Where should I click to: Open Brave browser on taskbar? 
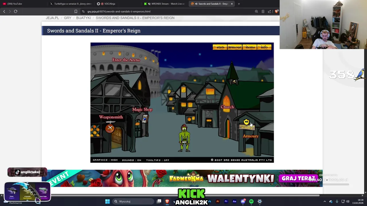tap(167, 201)
